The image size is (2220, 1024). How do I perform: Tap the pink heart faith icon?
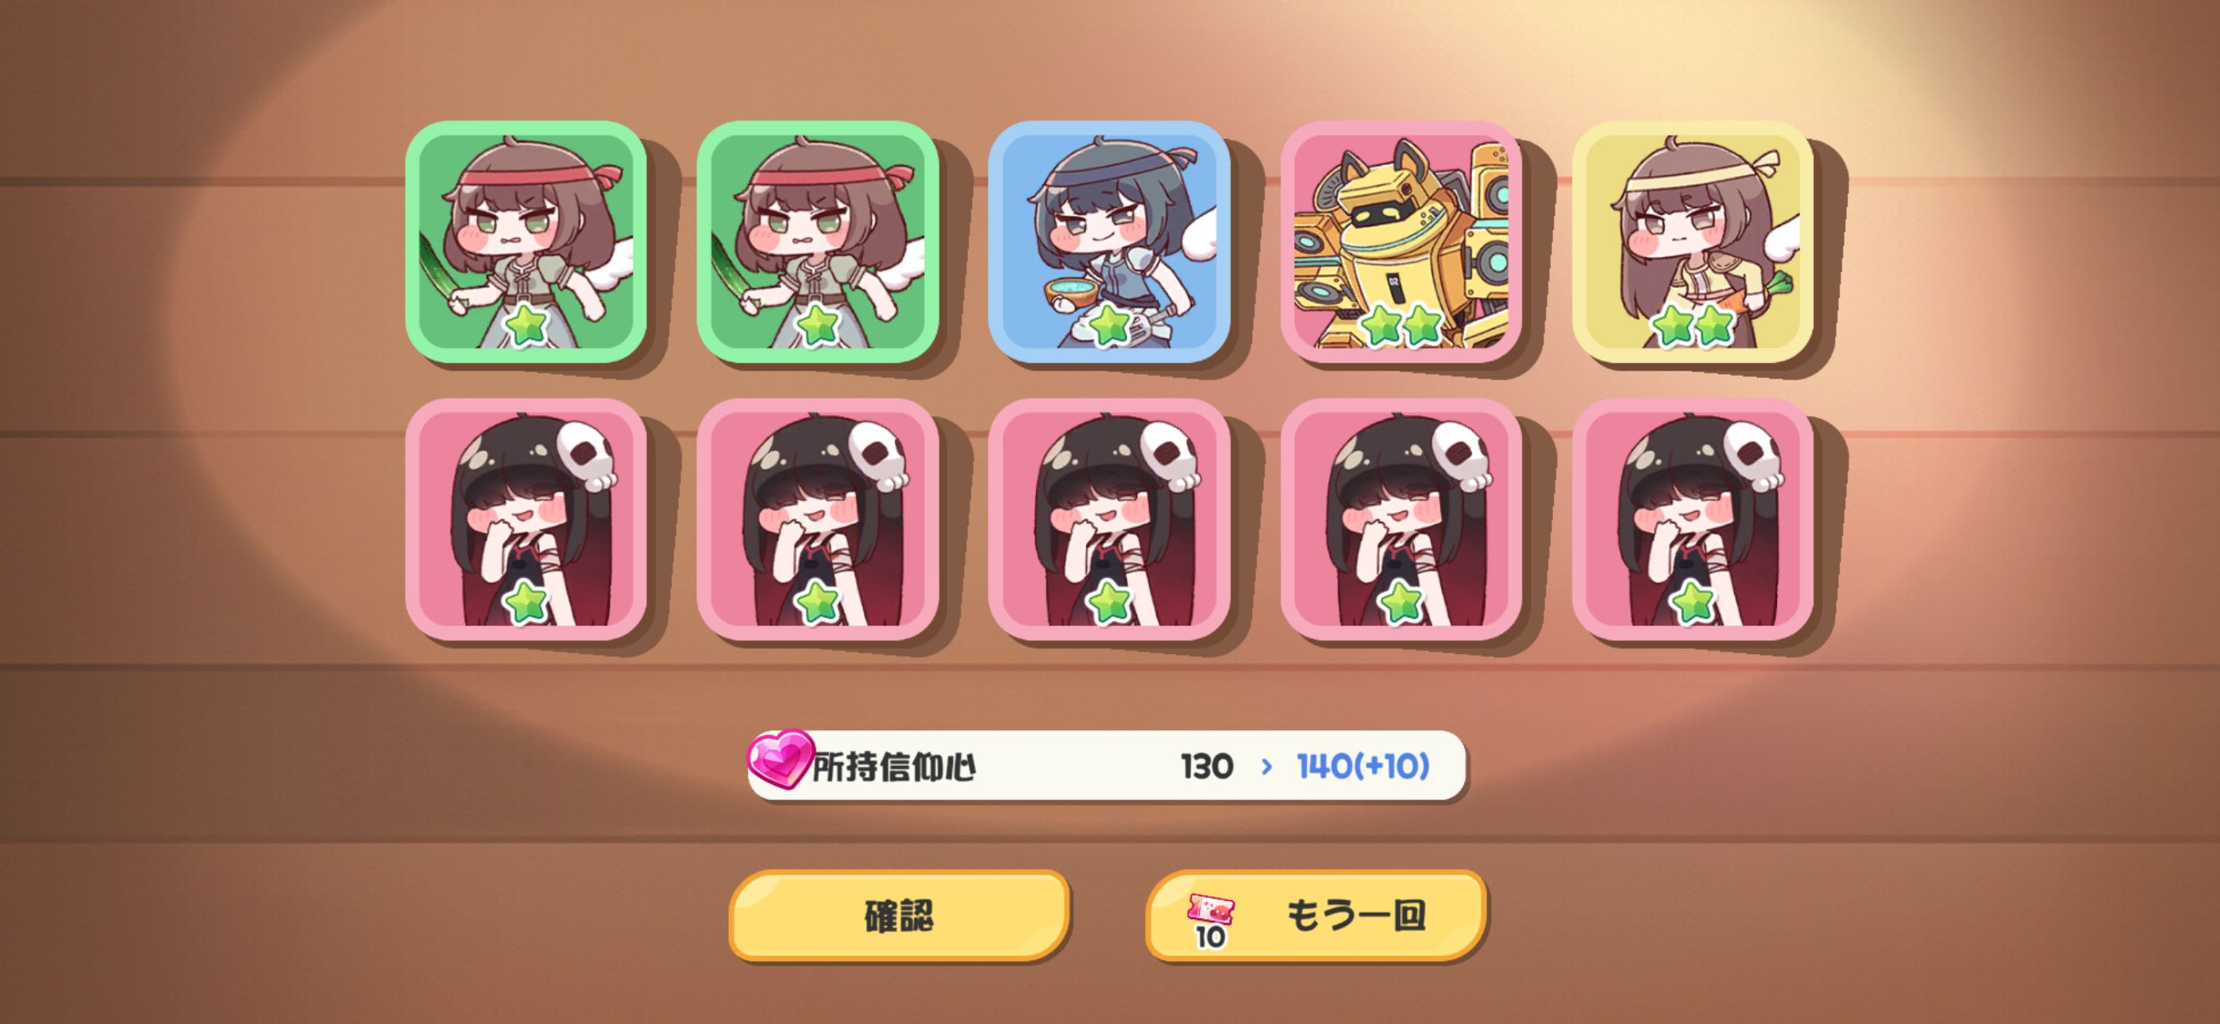click(780, 762)
